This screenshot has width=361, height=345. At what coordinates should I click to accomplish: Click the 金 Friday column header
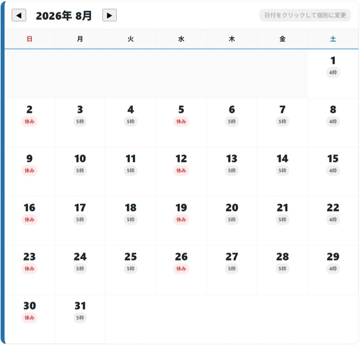tap(282, 39)
